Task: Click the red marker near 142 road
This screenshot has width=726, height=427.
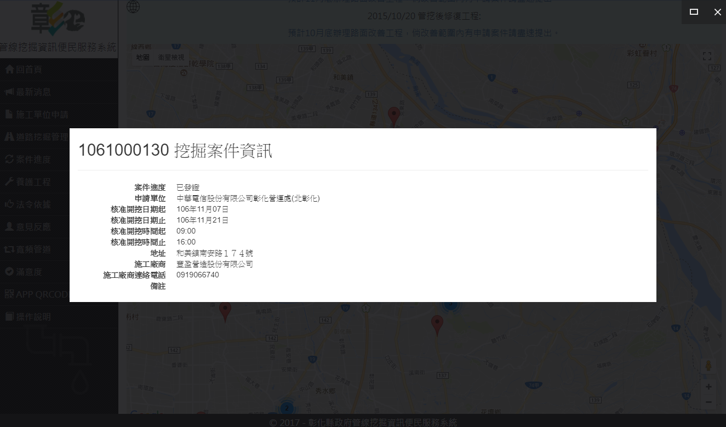Action: 225,311
